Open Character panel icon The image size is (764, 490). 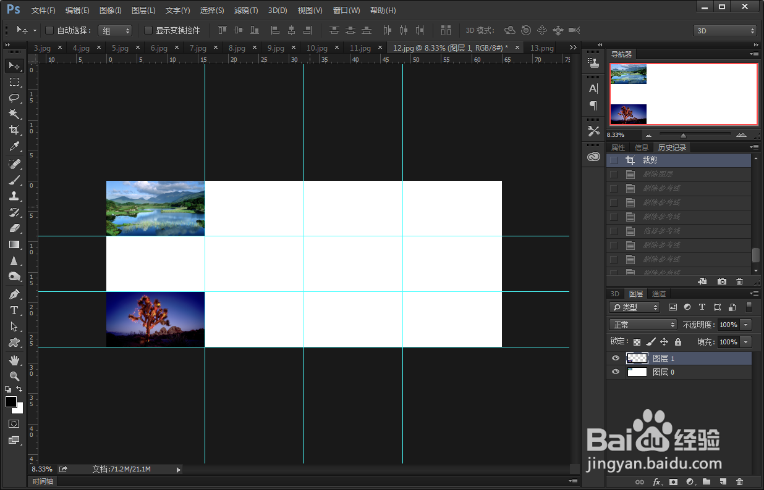click(x=593, y=88)
